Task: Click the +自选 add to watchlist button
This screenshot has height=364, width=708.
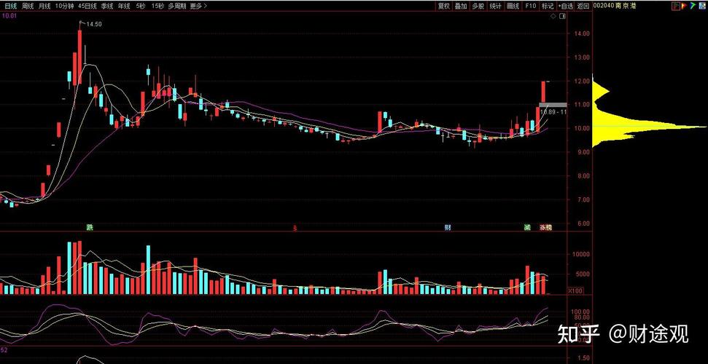Action: click(565, 6)
